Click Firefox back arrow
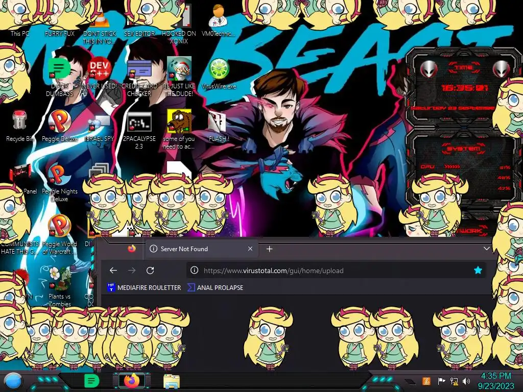The image size is (523, 392). [x=113, y=271]
